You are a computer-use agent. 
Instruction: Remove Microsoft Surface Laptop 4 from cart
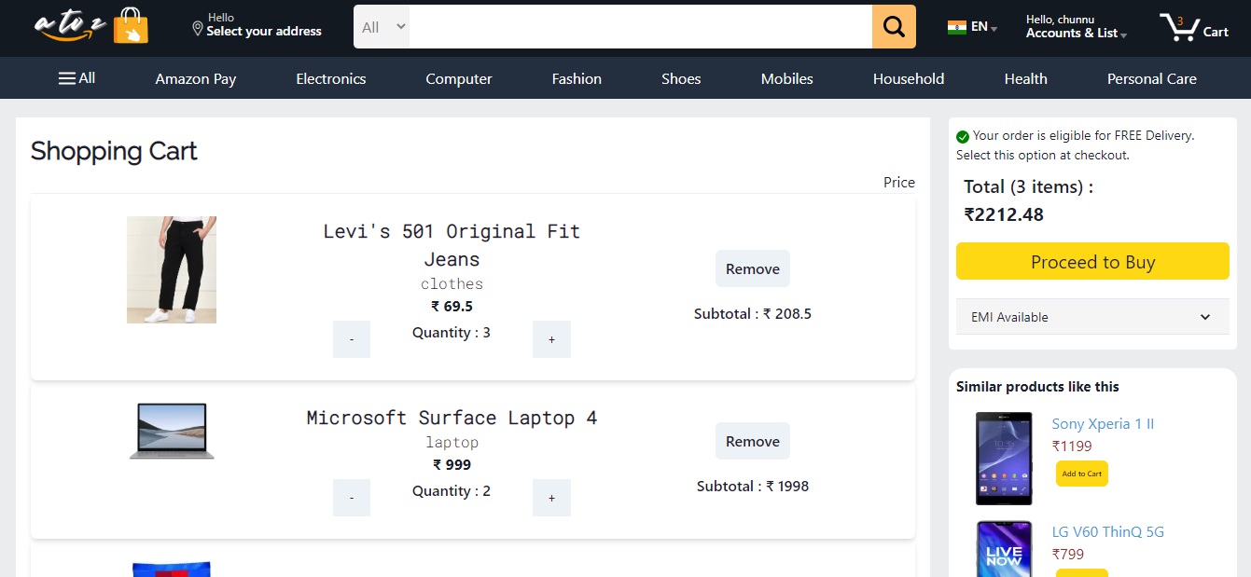(753, 441)
